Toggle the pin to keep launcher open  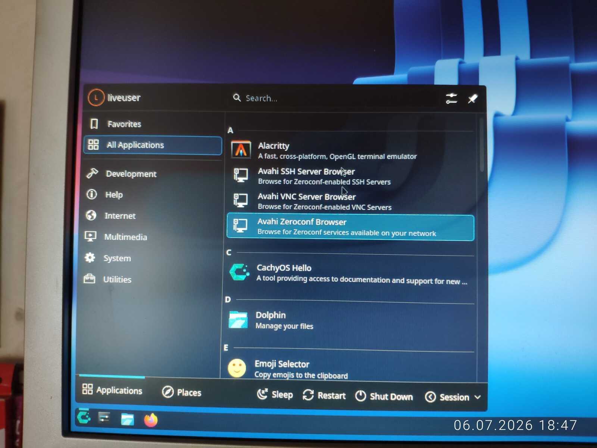472,99
